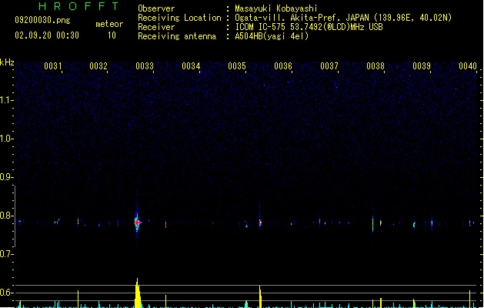Click time marker 0039
484x308 pixels.
[422, 65]
